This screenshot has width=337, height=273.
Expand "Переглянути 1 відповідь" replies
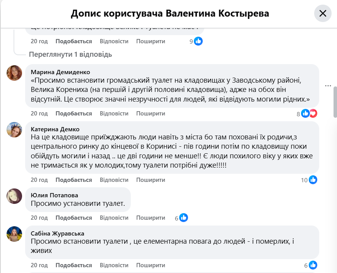[x=70, y=54]
